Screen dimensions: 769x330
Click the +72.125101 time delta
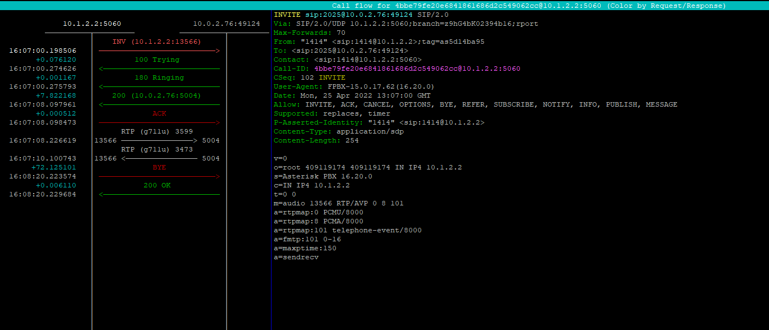[x=54, y=167]
